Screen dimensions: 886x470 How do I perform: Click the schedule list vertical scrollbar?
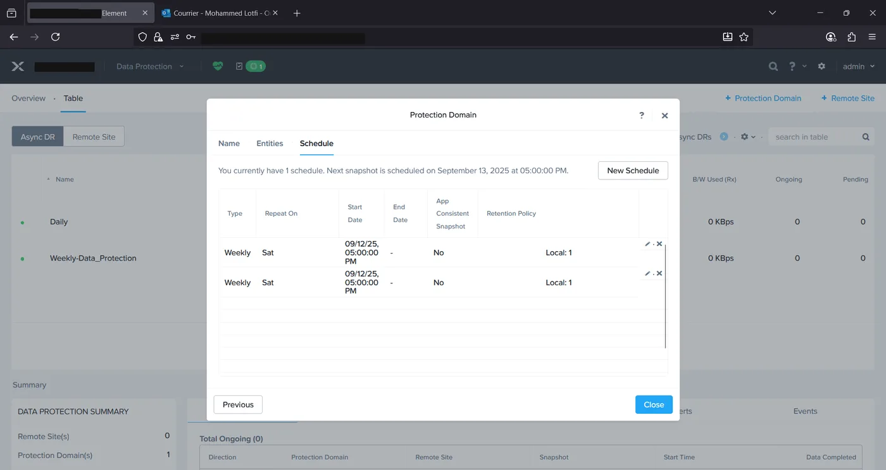point(666,295)
